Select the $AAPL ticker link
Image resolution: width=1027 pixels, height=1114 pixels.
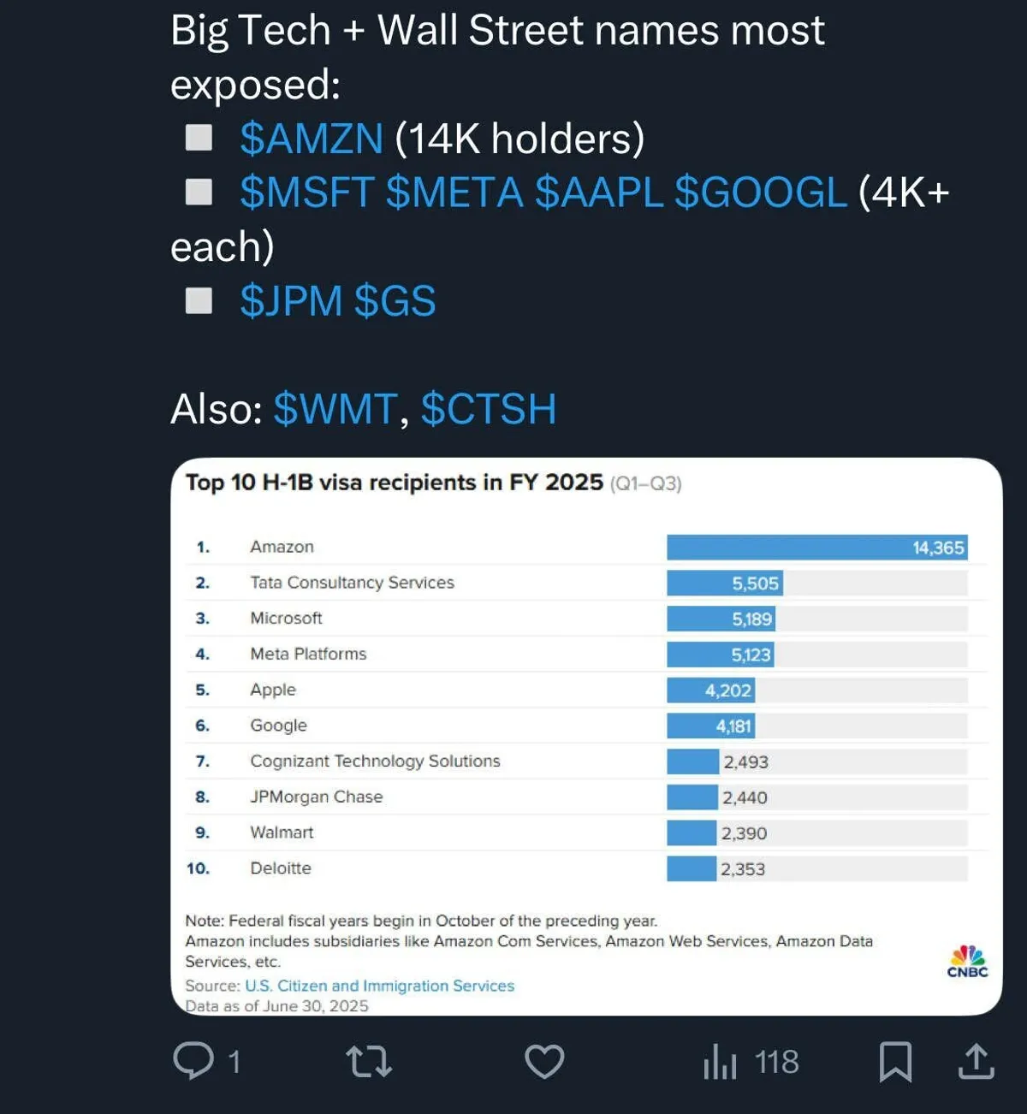(x=599, y=193)
